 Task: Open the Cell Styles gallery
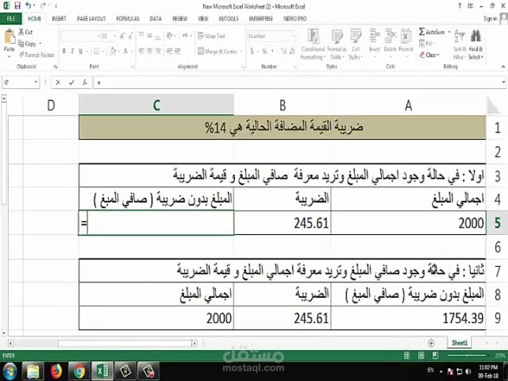[356, 44]
